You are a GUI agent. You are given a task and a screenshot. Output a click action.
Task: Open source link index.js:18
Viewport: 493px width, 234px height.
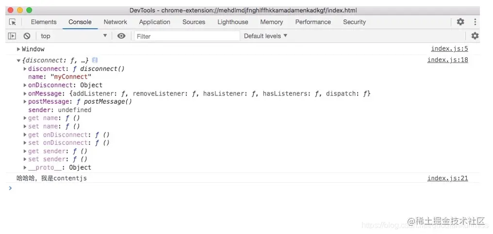point(448,60)
